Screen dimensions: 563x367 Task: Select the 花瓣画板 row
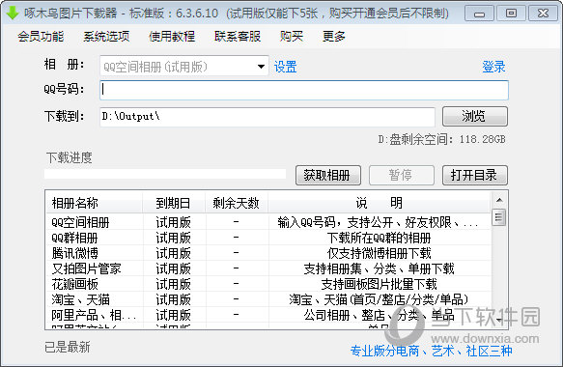pos(268,284)
